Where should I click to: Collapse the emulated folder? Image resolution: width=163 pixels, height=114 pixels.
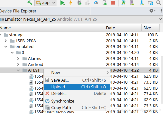6,47
